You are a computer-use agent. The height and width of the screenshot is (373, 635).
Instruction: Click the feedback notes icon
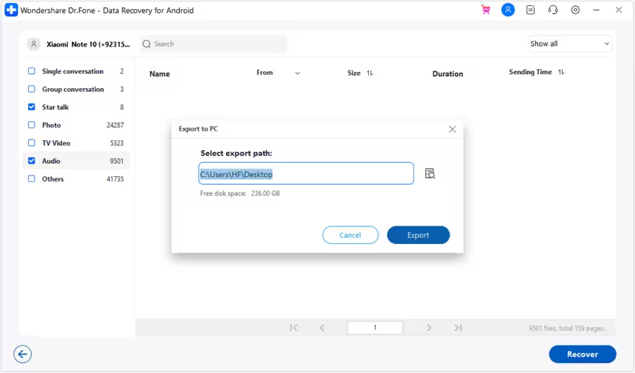531,10
